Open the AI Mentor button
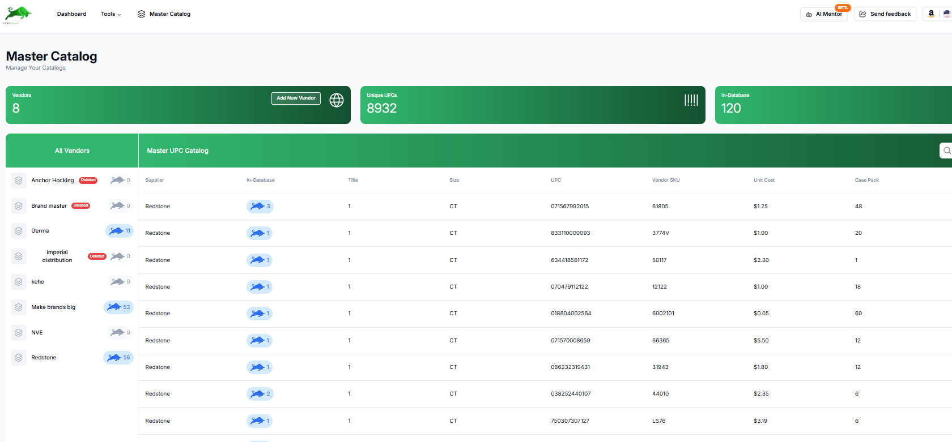The height and width of the screenshot is (442, 952). click(x=824, y=14)
